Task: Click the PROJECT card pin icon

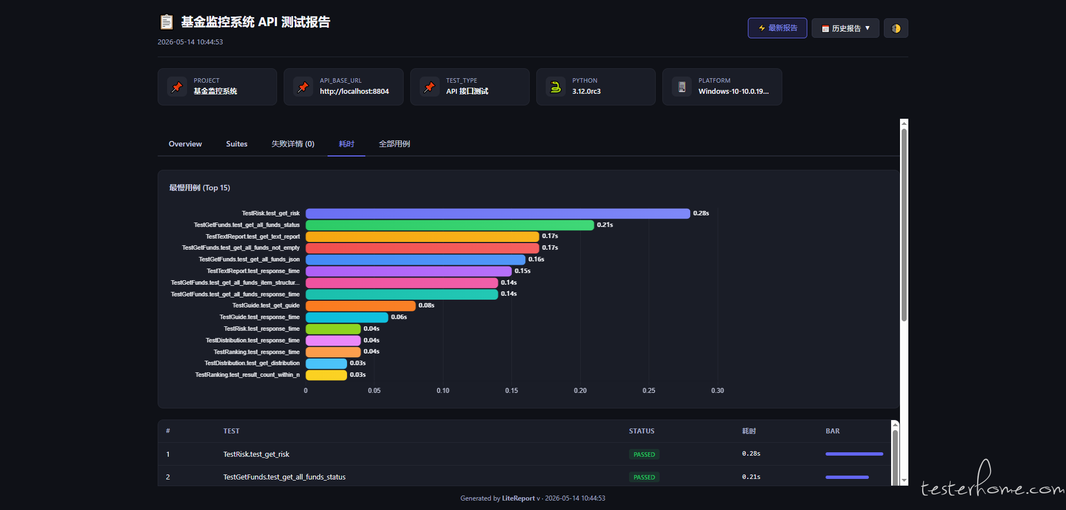Action: point(177,87)
